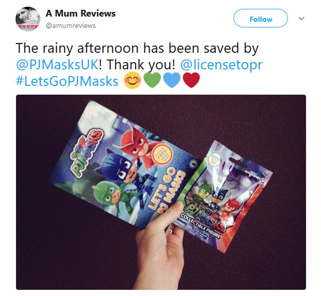Open the attached PJ Masks photo
The width and height of the screenshot is (321, 296).
point(161,192)
